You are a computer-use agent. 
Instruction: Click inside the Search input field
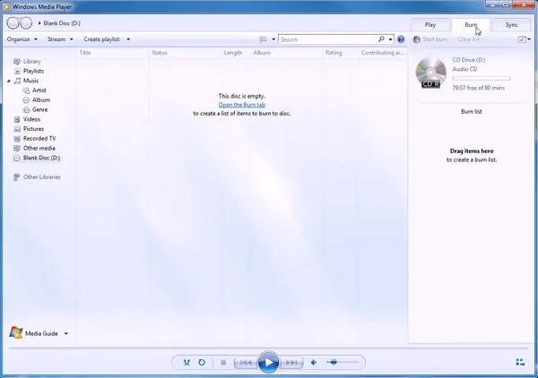coord(327,39)
